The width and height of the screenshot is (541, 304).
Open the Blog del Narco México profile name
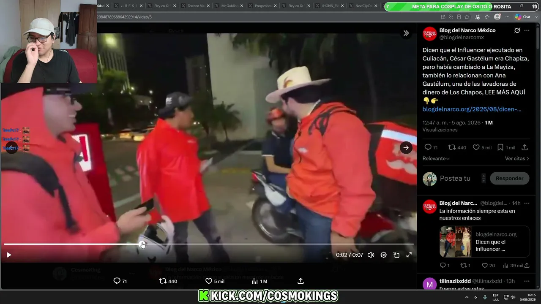(467, 30)
